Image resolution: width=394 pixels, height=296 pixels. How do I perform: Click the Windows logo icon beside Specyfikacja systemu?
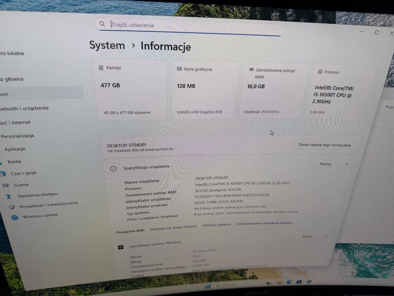121,247
